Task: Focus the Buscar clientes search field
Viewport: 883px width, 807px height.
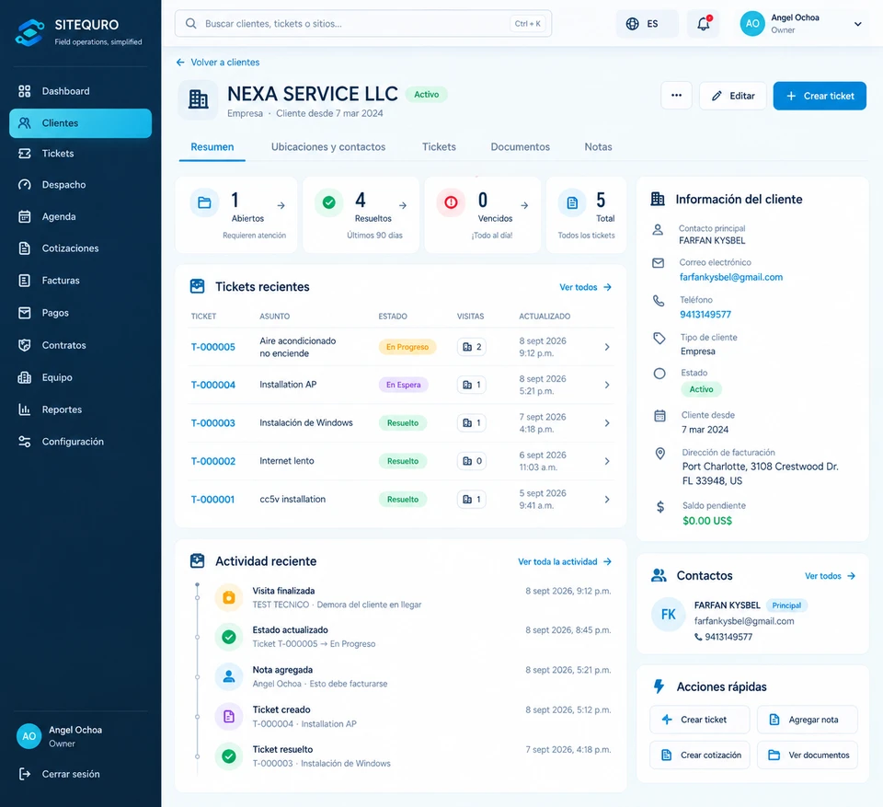Action: click(363, 24)
